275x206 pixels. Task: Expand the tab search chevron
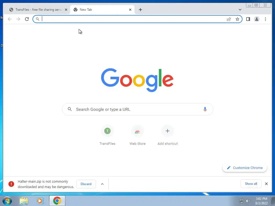[x=240, y=10]
